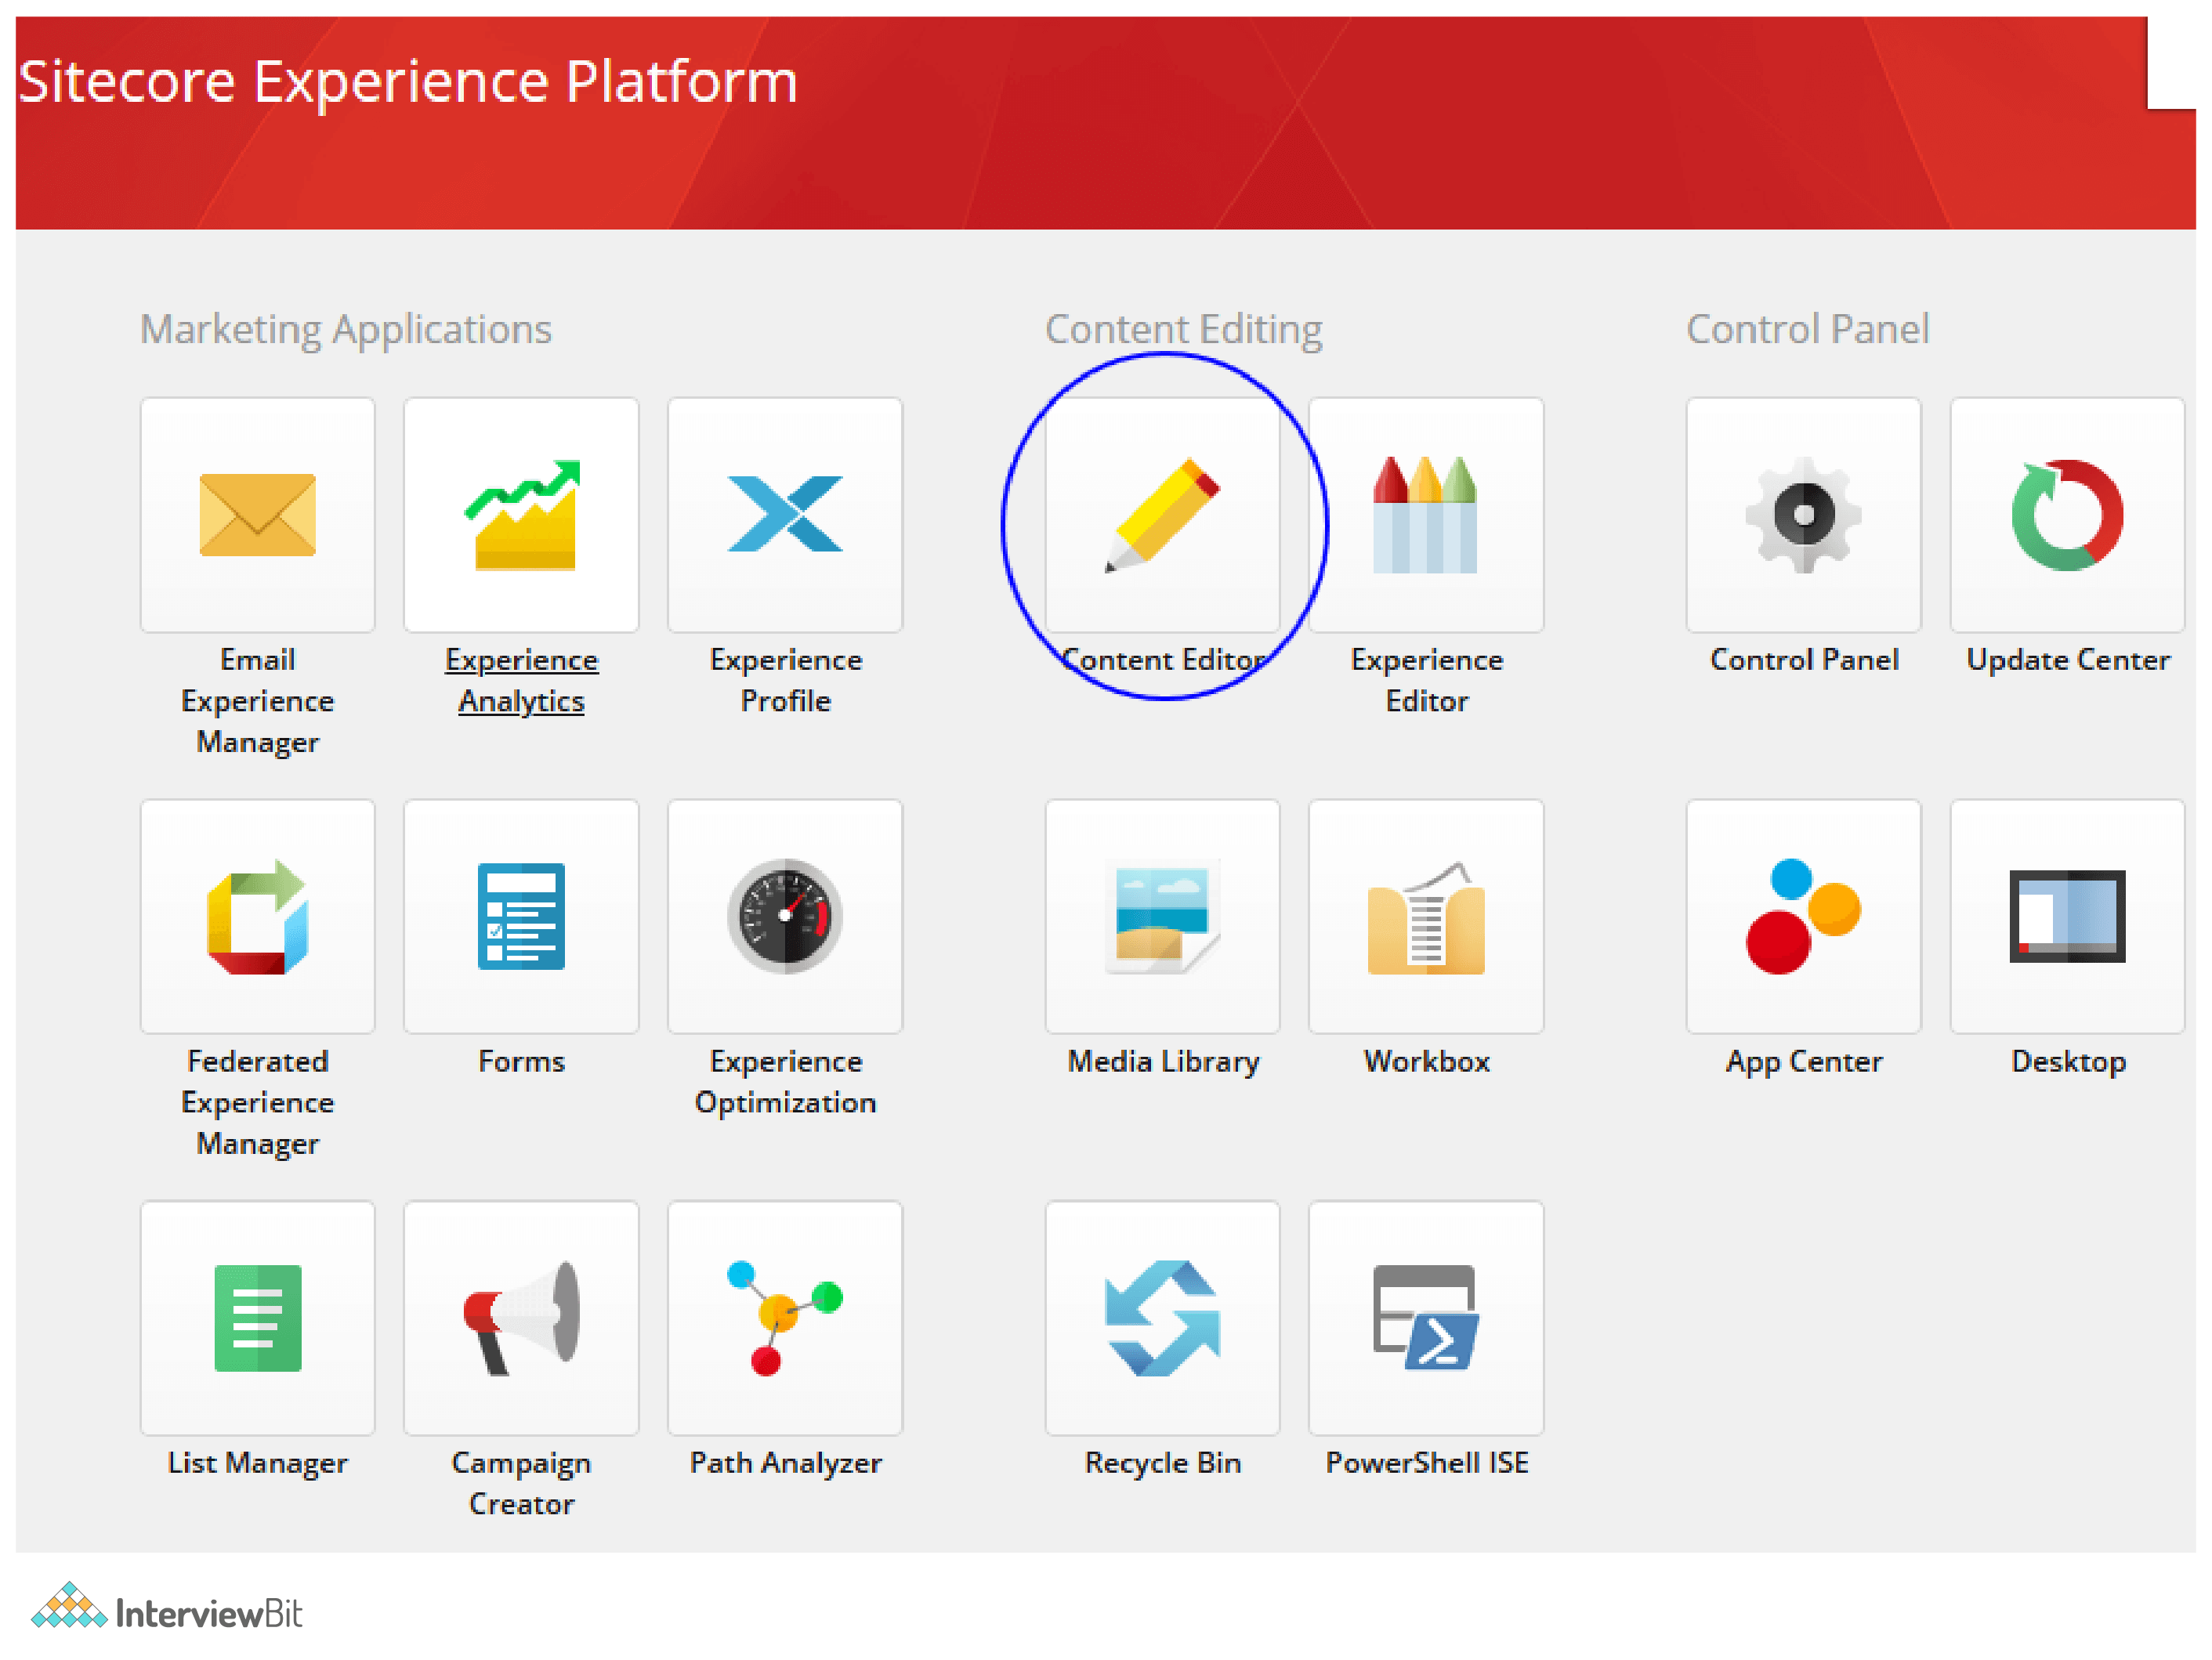The width and height of the screenshot is (2212, 1660).
Task: Open the Experience Profile X icon
Action: (x=785, y=515)
